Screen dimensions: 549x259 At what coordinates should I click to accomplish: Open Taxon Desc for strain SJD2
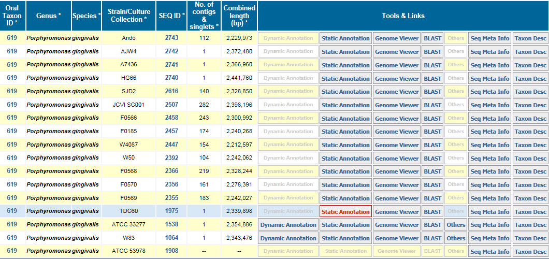click(530, 92)
